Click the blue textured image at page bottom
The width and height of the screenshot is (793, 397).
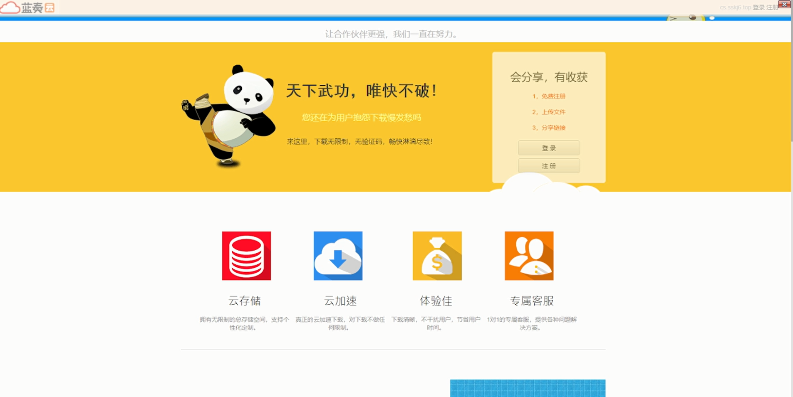(x=527, y=389)
